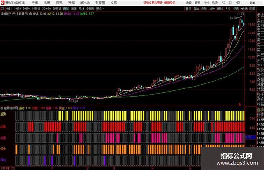
Task: Open the mail envelope icon
Action: [238, 3]
